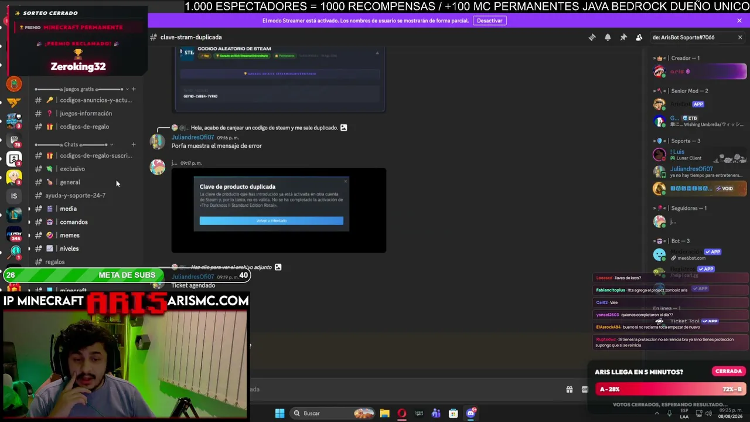Show pinned messages
This screenshot has height=422, width=750.
(623, 38)
